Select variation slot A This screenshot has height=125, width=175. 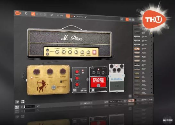tap(33, 14)
